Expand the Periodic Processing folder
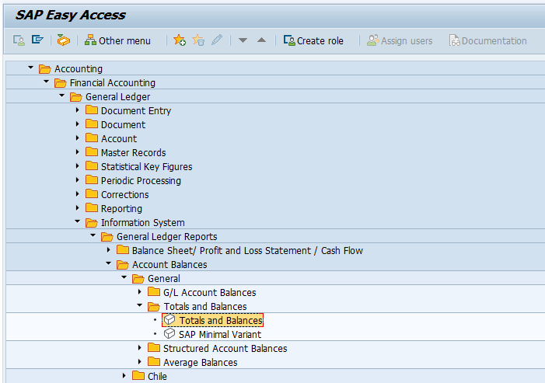 tap(78, 180)
